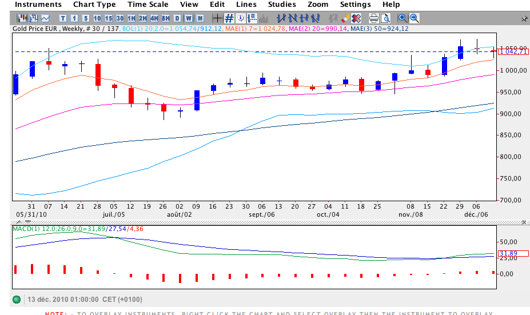Click the red X delete icon
530x315 pixels.
click(x=357, y=18)
